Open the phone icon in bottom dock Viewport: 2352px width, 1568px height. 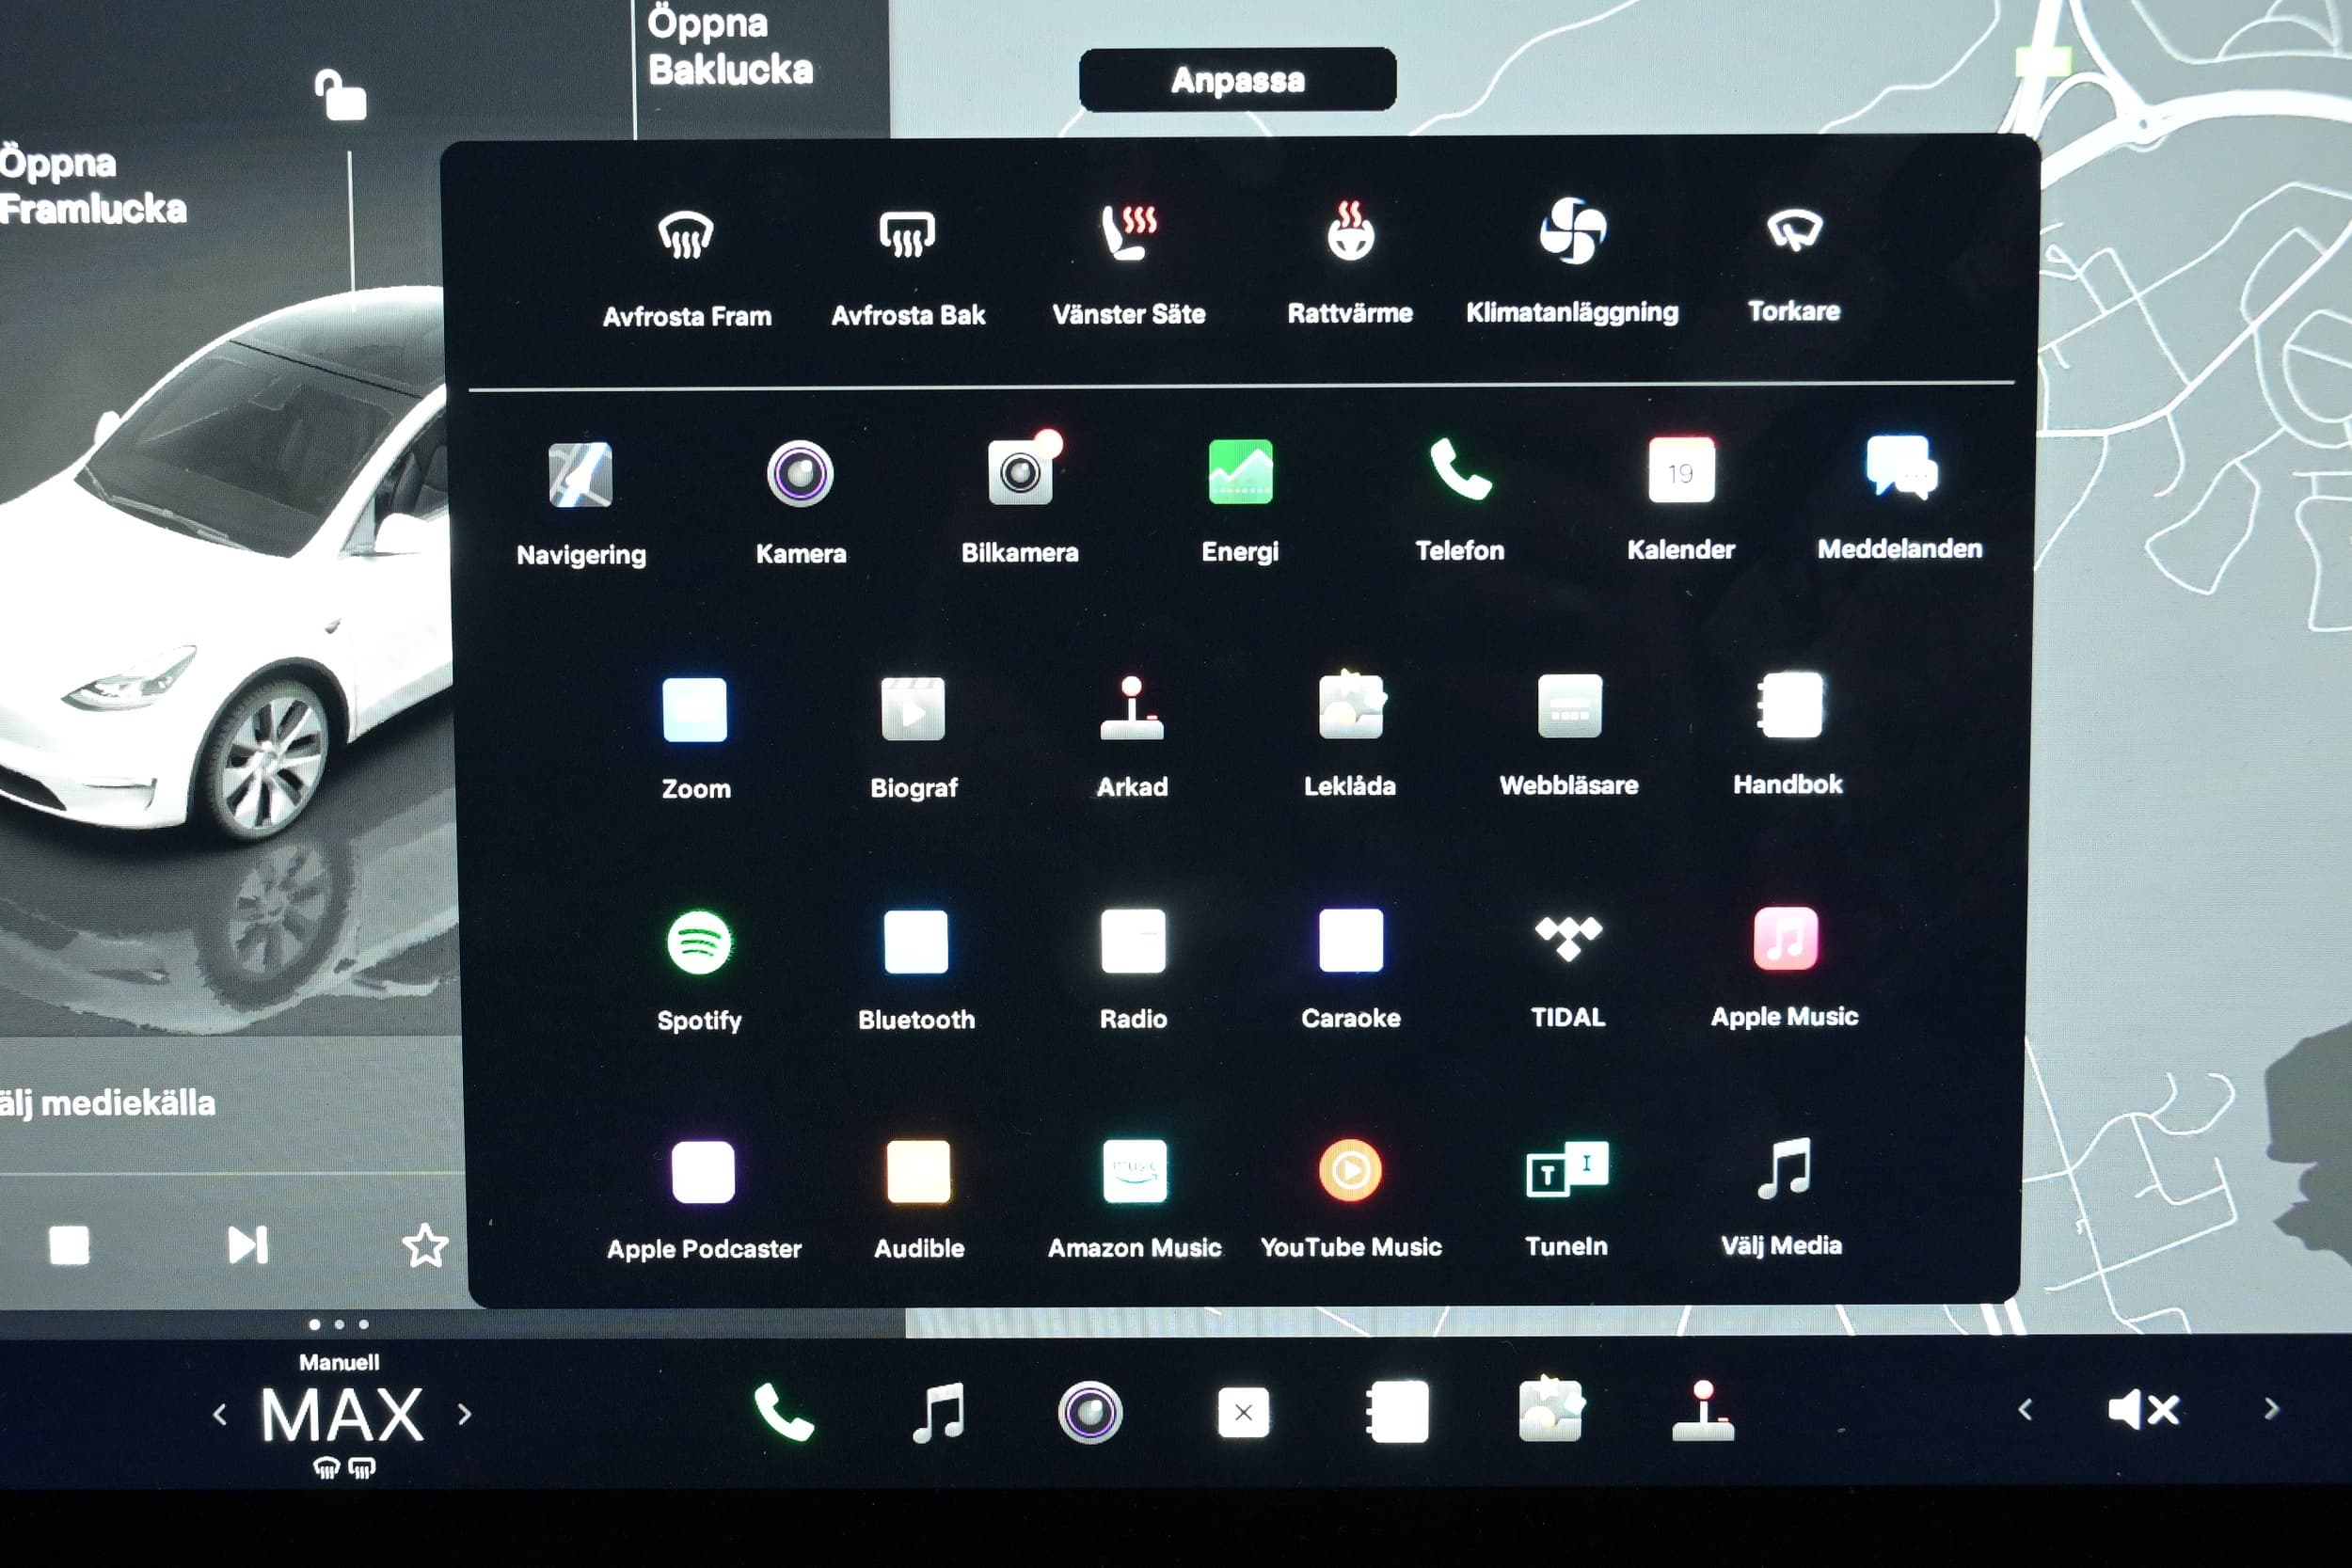click(784, 1412)
